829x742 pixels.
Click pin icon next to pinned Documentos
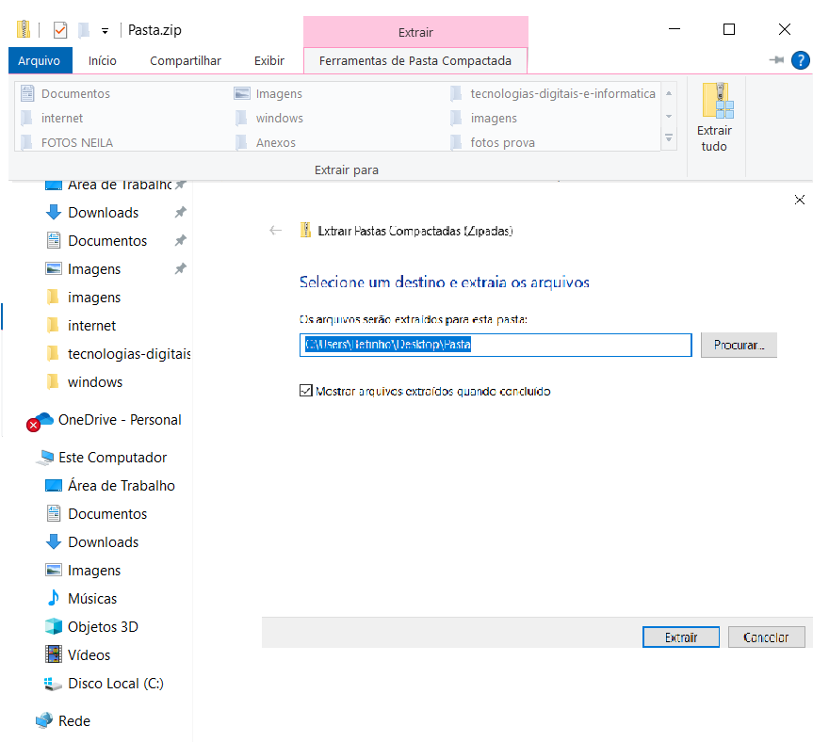pyautogui.click(x=181, y=241)
